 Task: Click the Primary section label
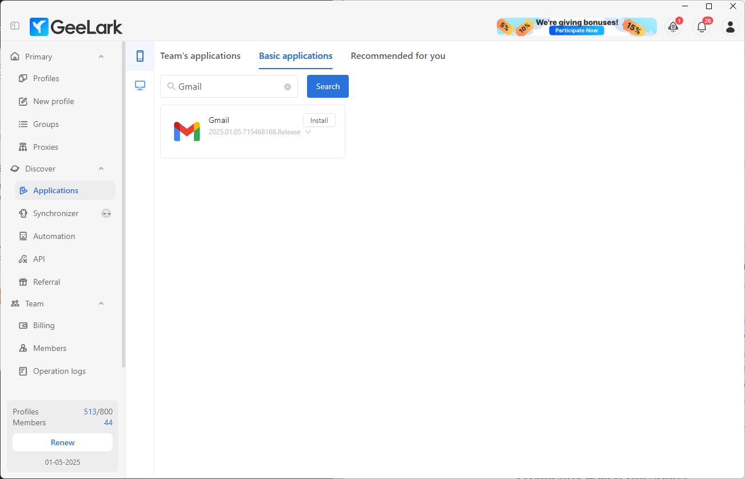[x=38, y=57]
